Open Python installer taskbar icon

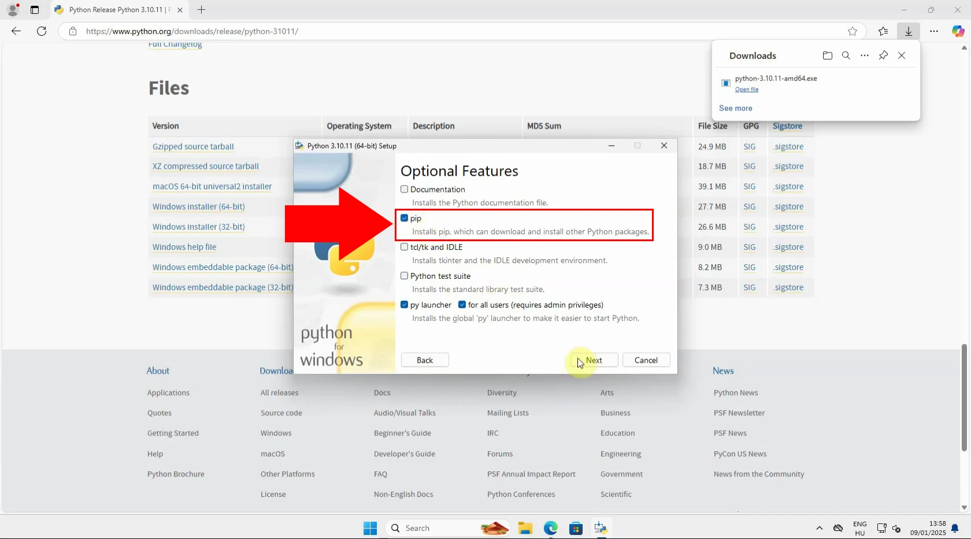click(x=601, y=528)
